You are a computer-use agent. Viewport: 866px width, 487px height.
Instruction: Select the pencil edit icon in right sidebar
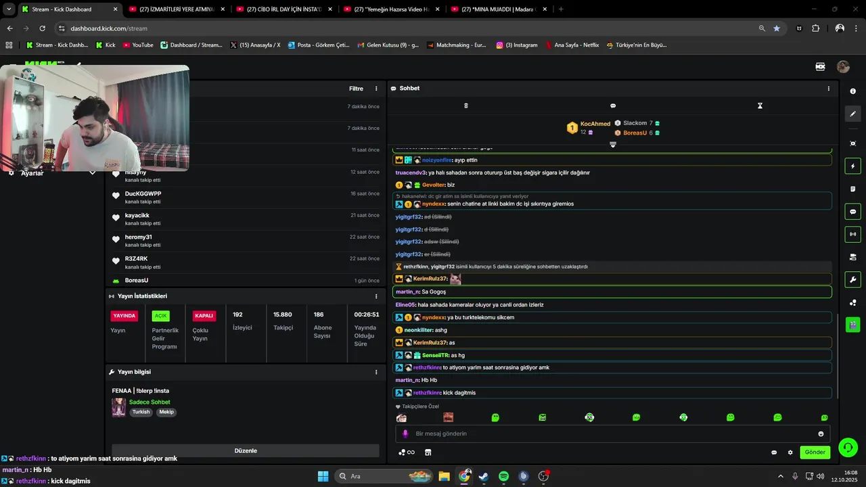point(852,114)
